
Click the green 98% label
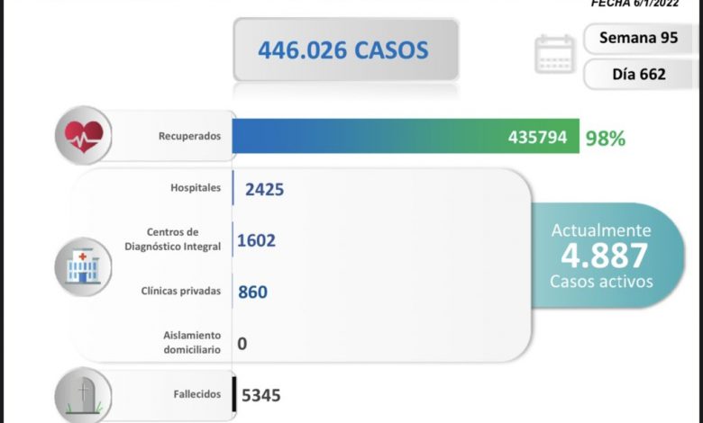click(605, 138)
